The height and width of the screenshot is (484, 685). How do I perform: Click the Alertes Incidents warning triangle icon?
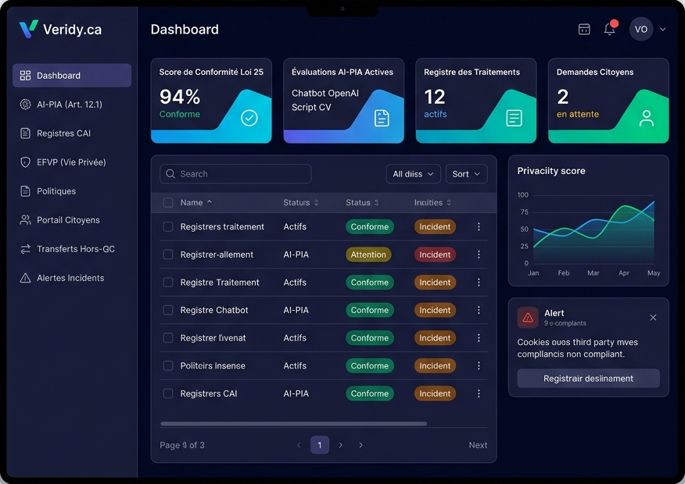[x=25, y=278]
